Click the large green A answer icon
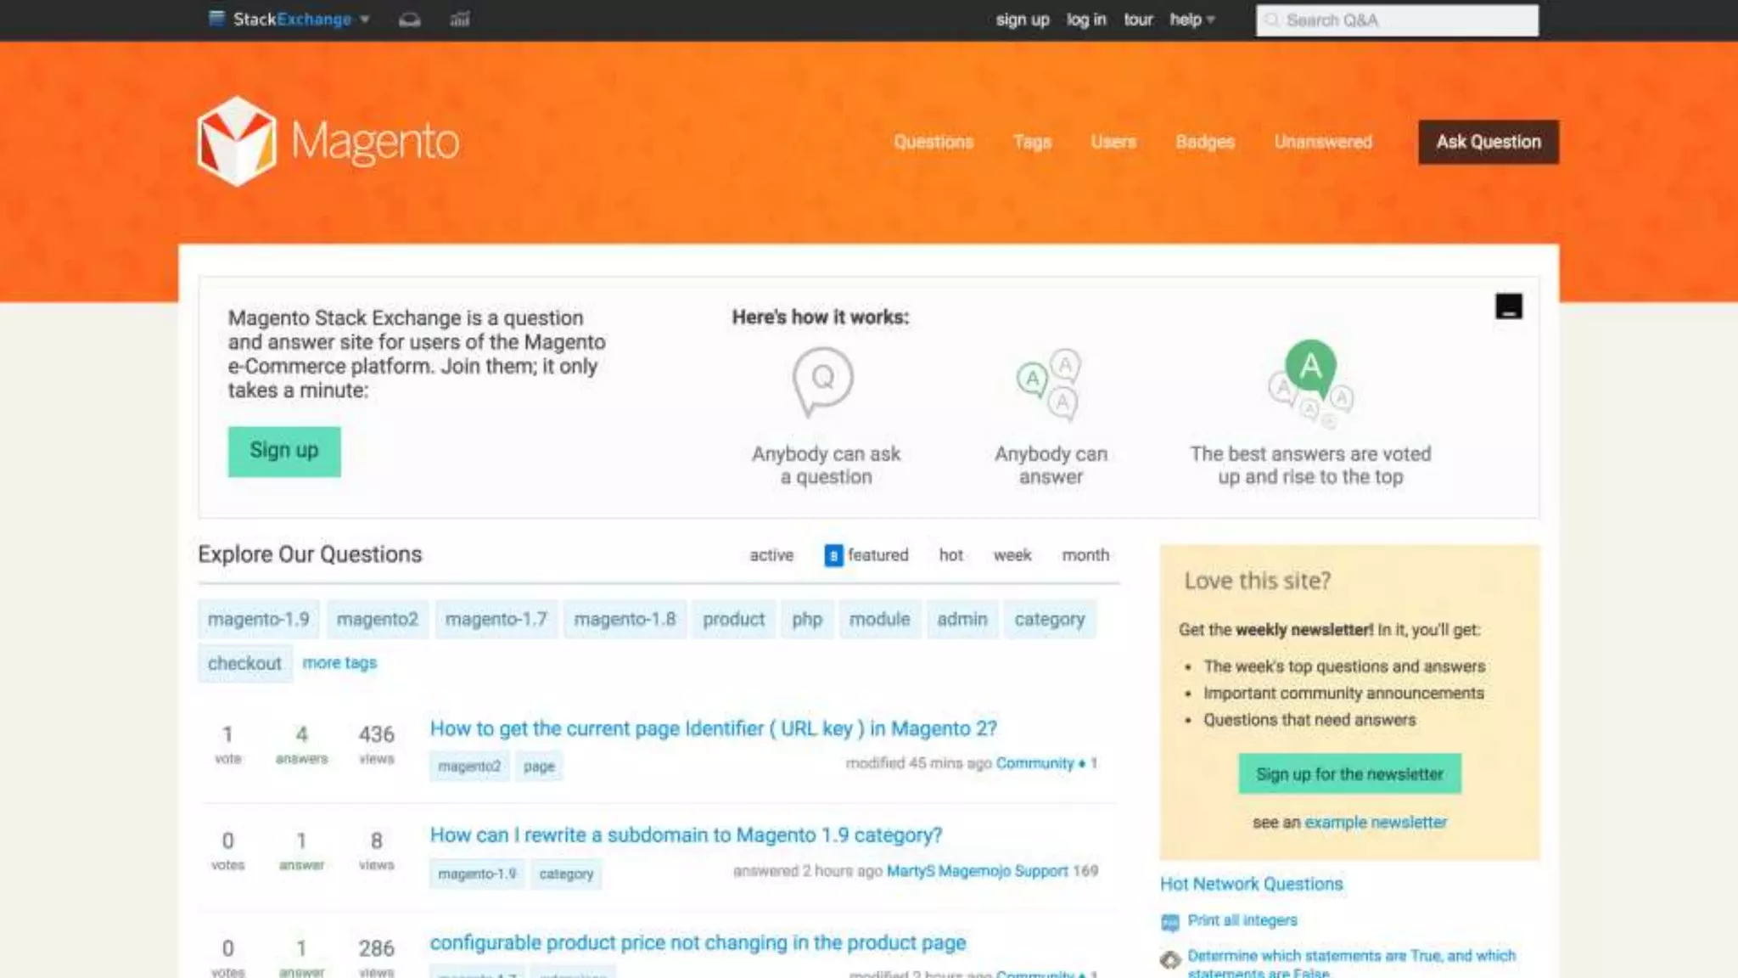 click(x=1310, y=367)
